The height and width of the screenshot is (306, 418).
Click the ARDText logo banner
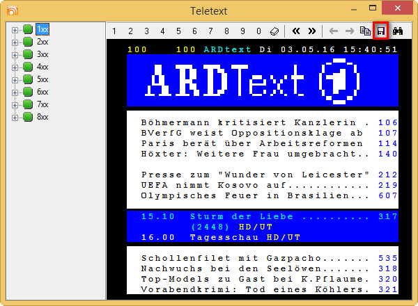(x=263, y=81)
